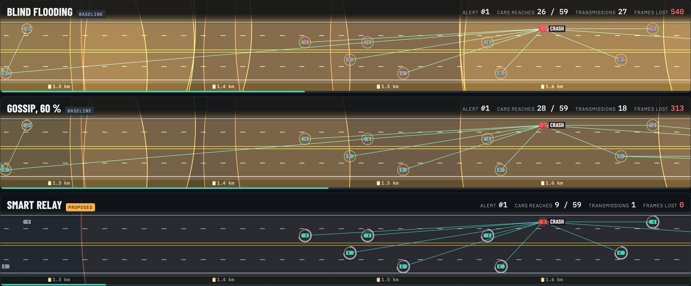Click Smart Relay teal progress bar
This screenshot has width=691, height=286.
click(x=53, y=284)
